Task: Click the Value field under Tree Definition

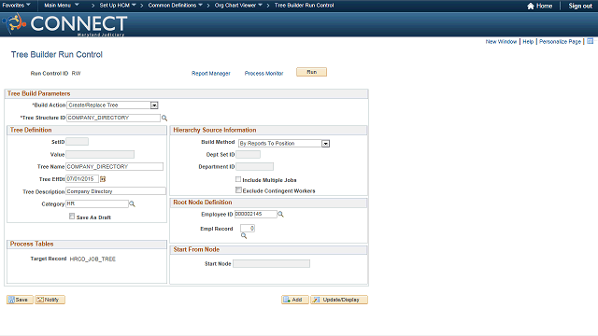Action: pos(100,154)
